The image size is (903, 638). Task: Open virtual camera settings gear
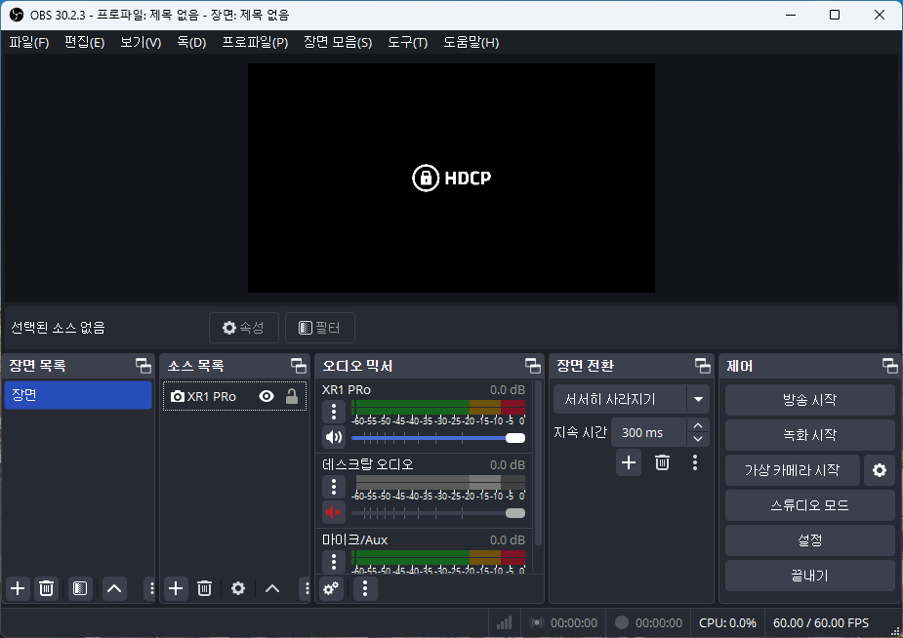click(880, 469)
